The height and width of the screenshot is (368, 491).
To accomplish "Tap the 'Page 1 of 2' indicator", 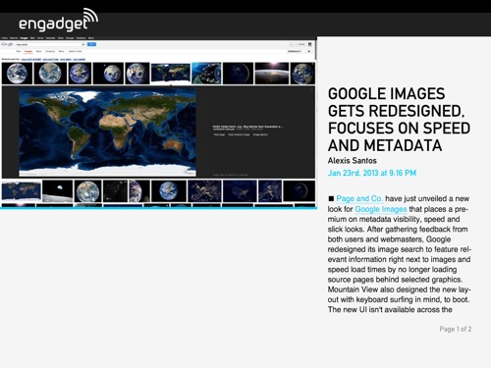I will 456,329.
